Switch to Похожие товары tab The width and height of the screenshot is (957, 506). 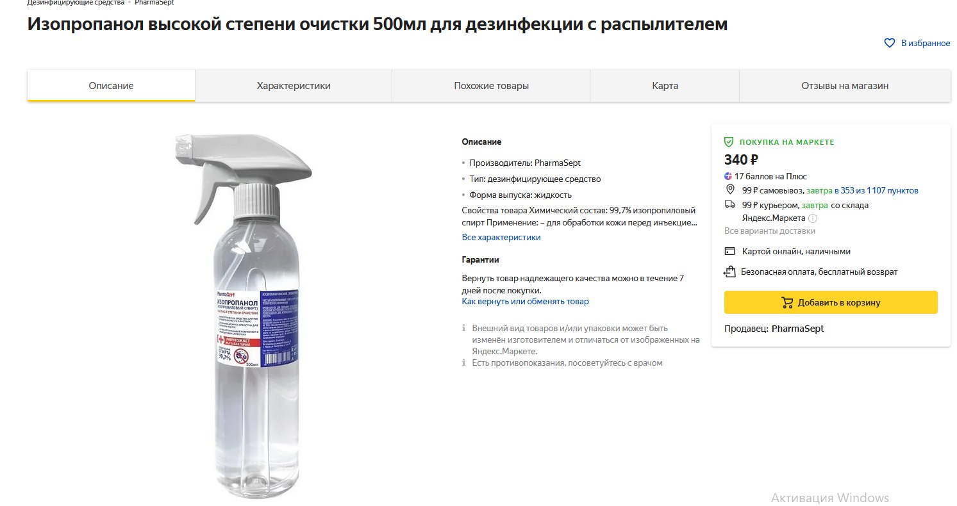pos(491,86)
